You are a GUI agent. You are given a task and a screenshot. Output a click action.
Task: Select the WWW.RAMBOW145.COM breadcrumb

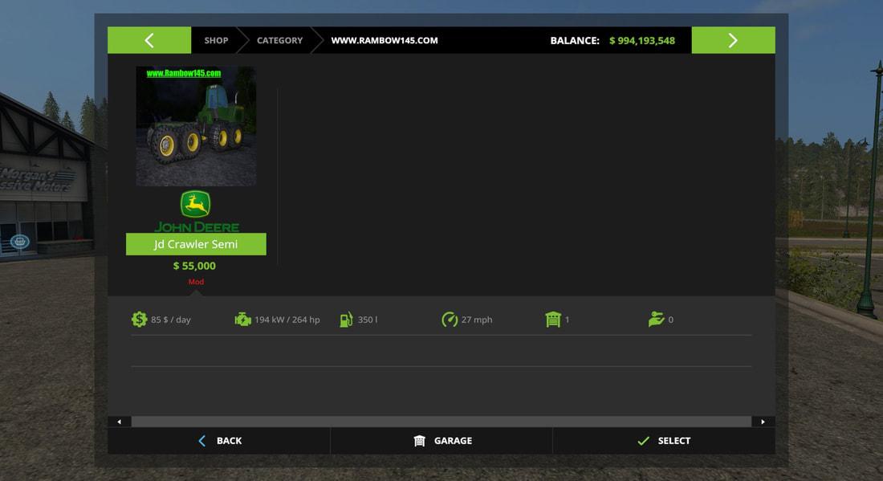click(385, 40)
